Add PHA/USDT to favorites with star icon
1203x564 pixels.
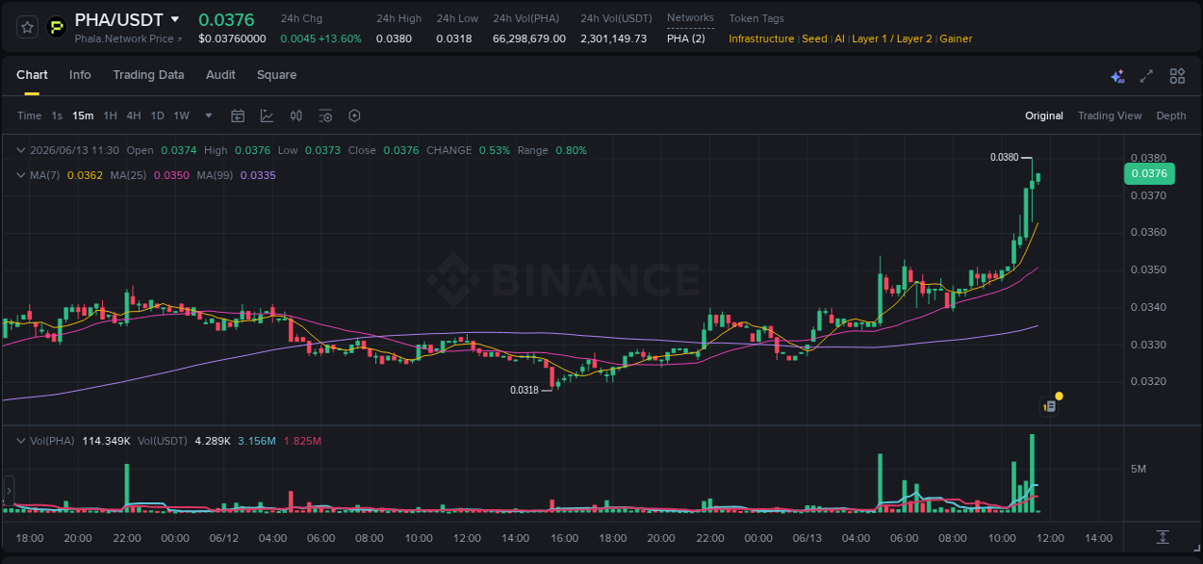pyautogui.click(x=27, y=27)
